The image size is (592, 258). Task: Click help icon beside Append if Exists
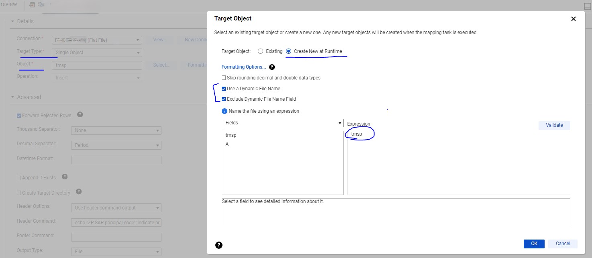[x=65, y=177]
